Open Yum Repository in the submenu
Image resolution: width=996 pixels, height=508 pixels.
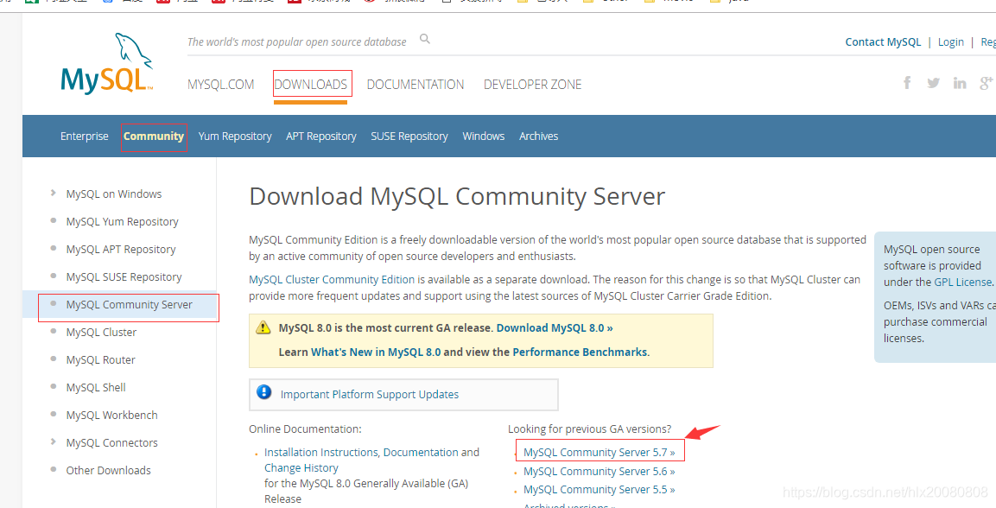[235, 137]
